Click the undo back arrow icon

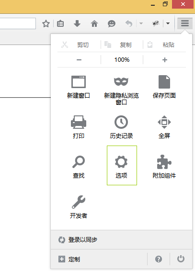[x=129, y=23]
